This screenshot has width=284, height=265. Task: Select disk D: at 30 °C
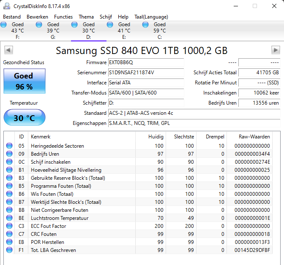pos(89,30)
